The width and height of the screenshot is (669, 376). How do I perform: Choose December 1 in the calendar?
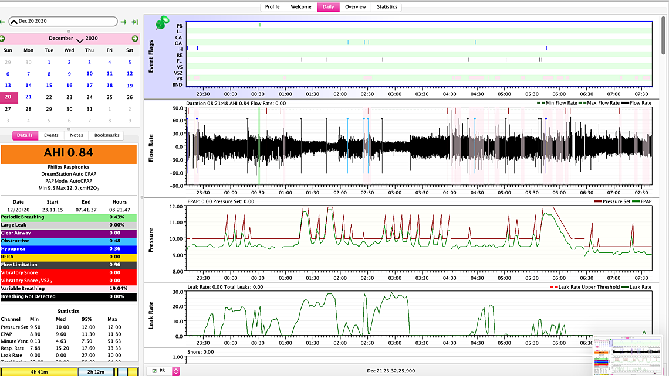click(x=49, y=62)
